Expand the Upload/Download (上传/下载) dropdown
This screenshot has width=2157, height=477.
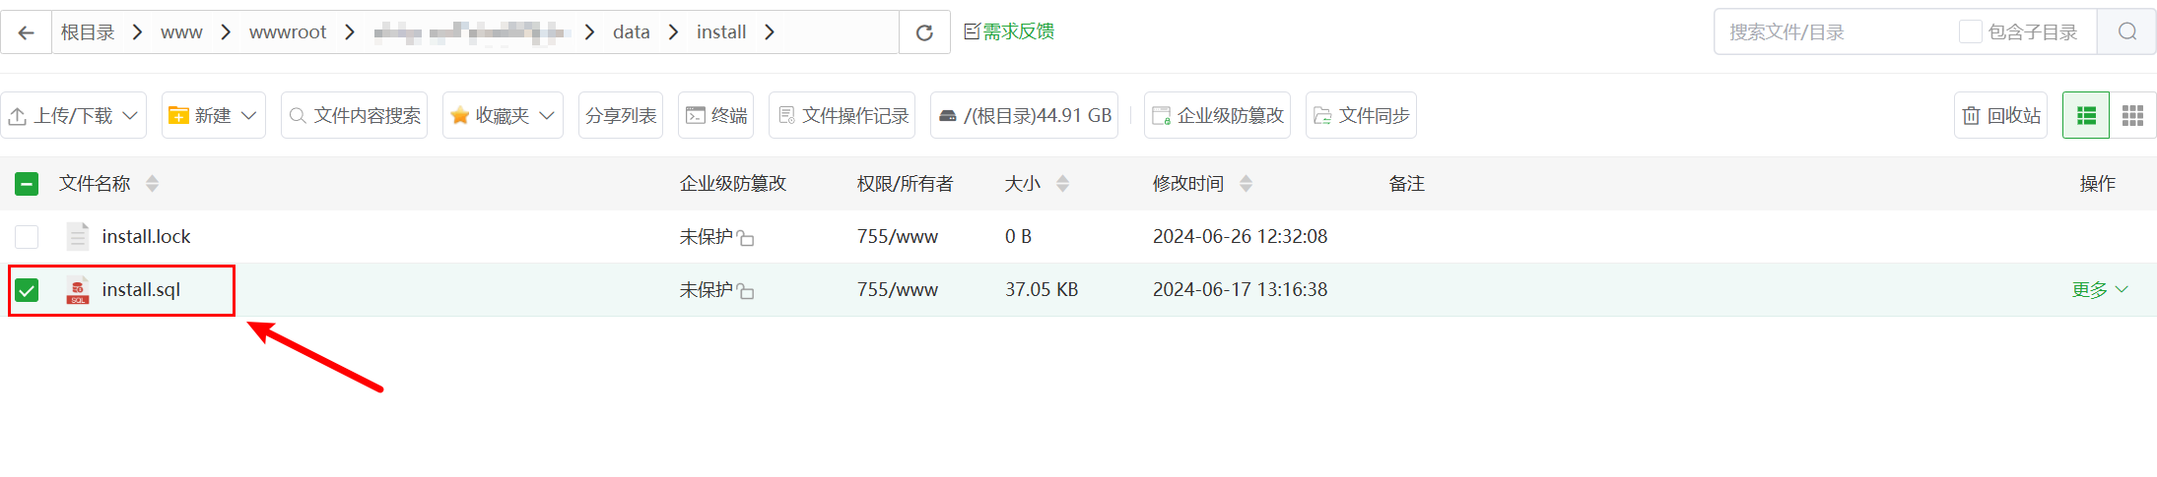(x=74, y=116)
